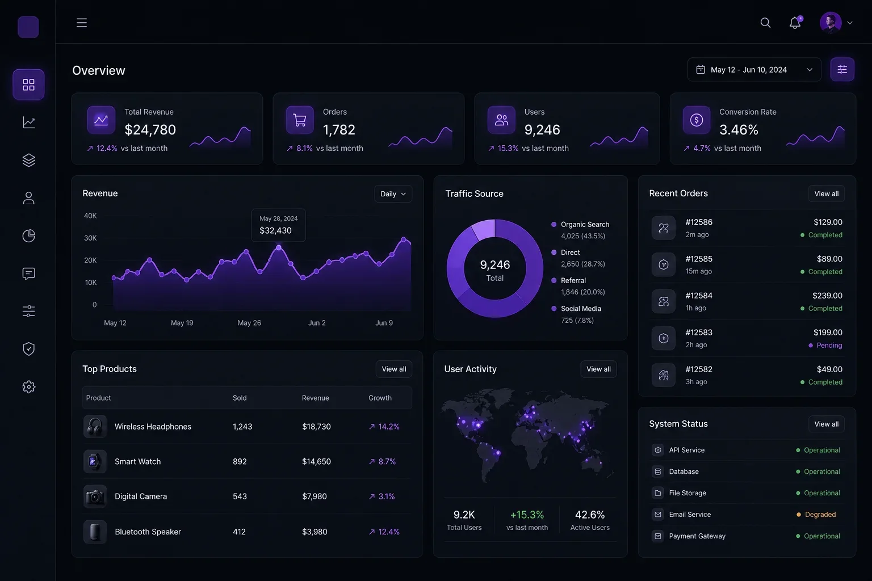
Task: Click View all in Recent Orders
Action: click(826, 194)
